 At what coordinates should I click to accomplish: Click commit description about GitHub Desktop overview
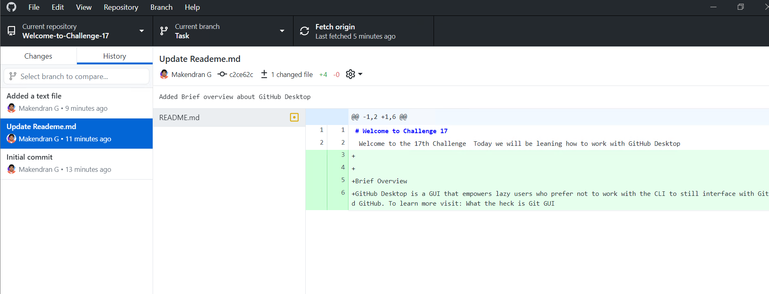(235, 97)
